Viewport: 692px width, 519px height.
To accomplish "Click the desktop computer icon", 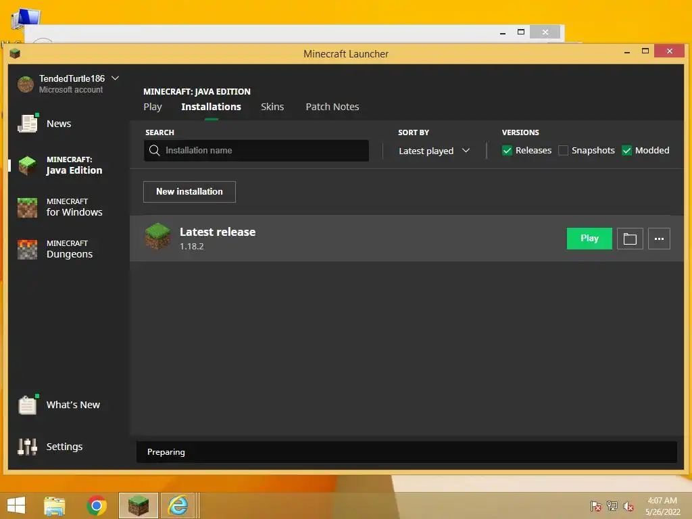I will tap(26, 20).
